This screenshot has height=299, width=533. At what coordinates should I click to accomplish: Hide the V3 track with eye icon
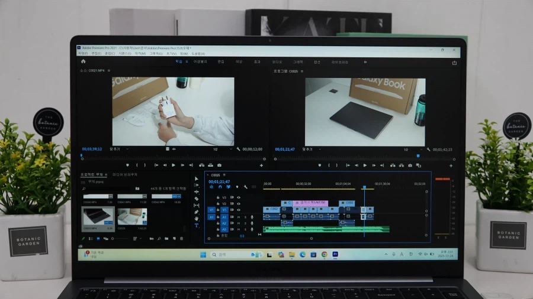coord(239,197)
